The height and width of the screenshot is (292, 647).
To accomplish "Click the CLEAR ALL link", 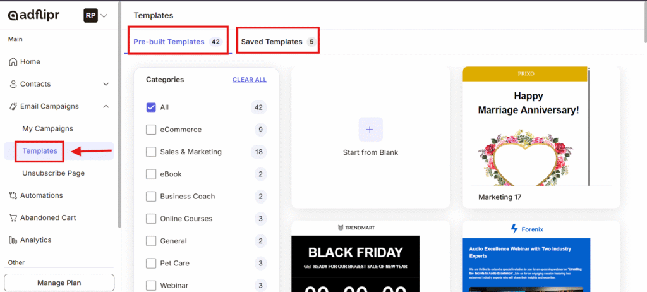I will 249,80.
